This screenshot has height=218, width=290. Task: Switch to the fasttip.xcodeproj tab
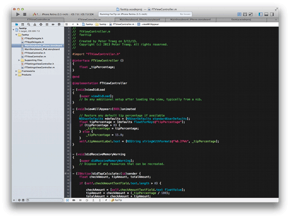241,20
